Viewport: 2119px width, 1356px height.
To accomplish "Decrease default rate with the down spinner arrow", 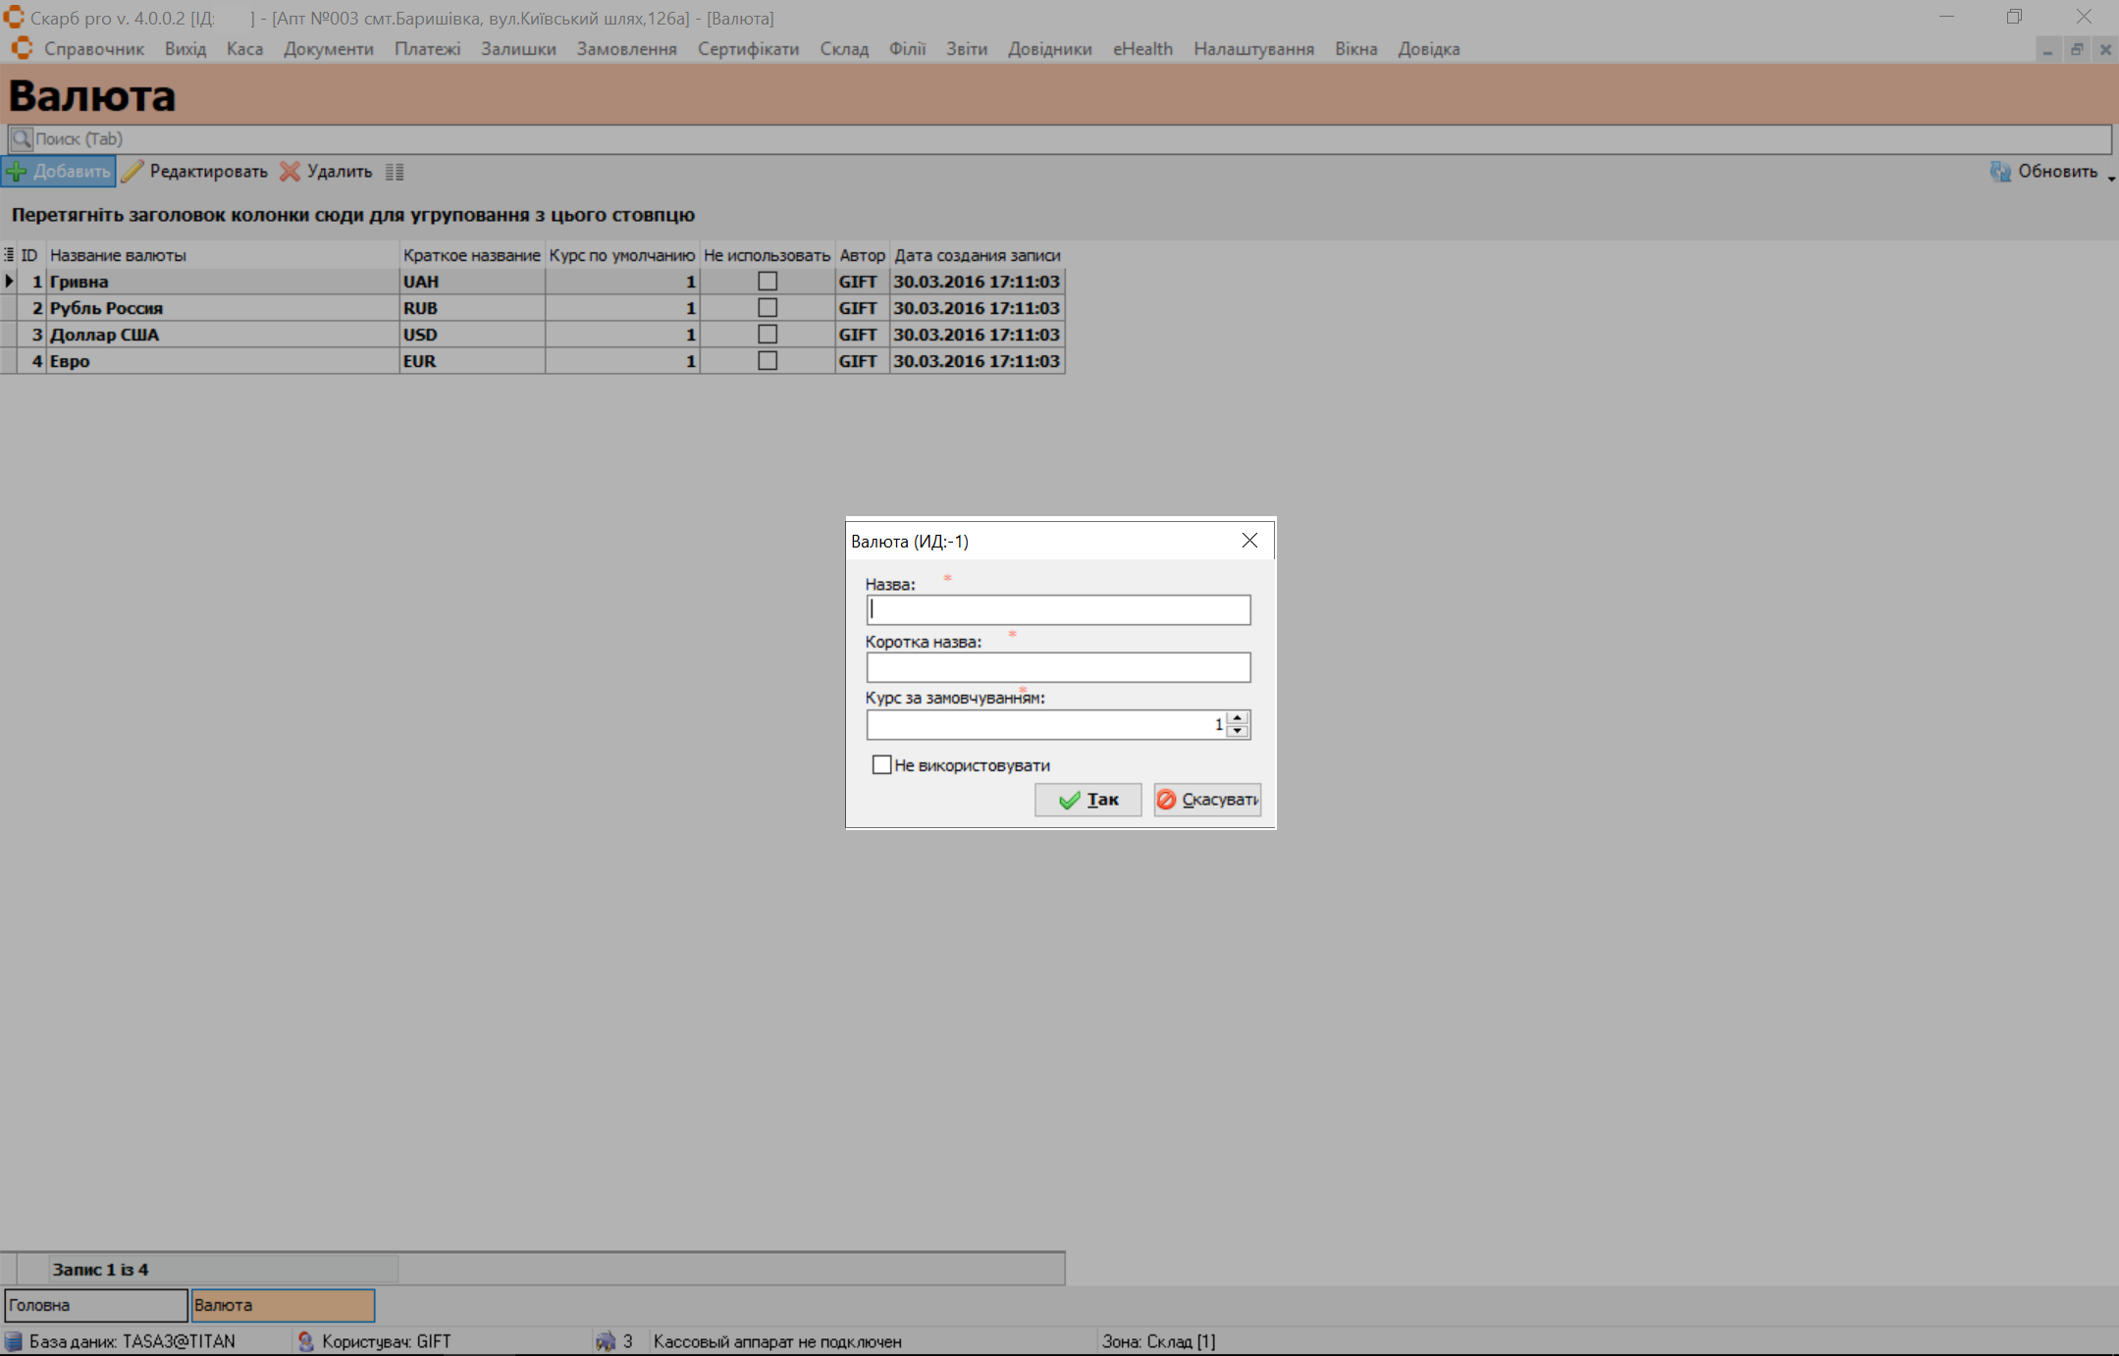I will click(x=1238, y=731).
